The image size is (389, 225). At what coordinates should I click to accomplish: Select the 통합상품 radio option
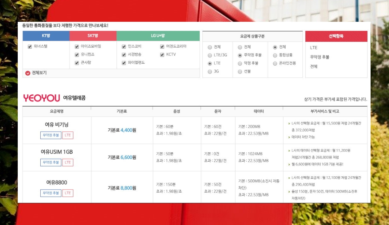pyautogui.click(x=275, y=55)
